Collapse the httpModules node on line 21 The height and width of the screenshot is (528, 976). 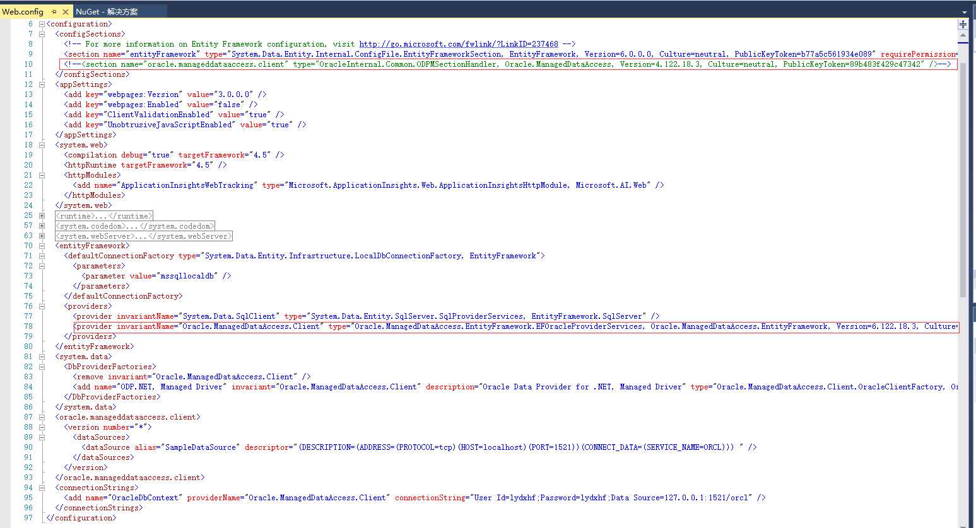(42, 175)
